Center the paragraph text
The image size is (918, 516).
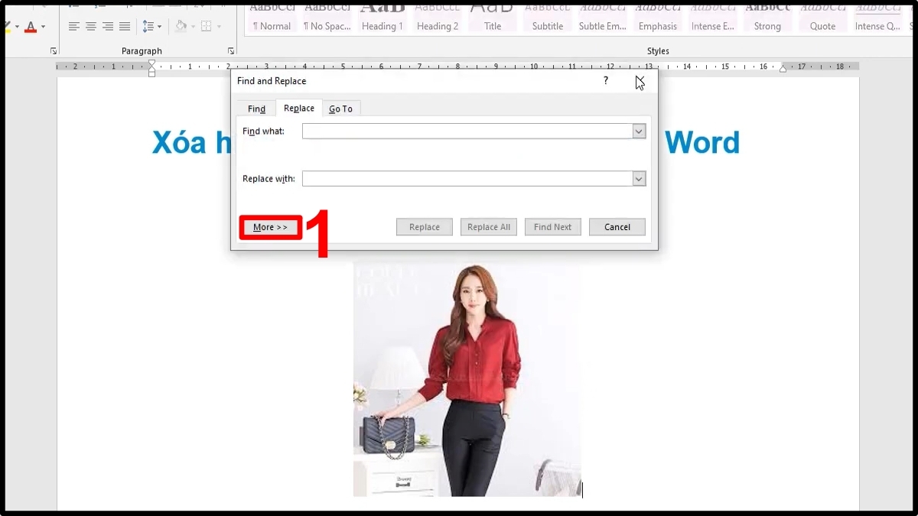(x=91, y=27)
